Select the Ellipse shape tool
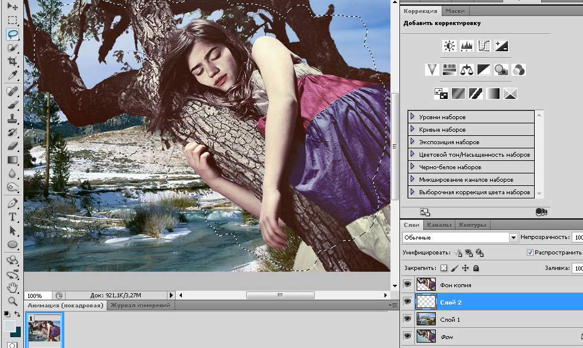Image resolution: width=583 pixels, height=348 pixels. tap(13, 244)
